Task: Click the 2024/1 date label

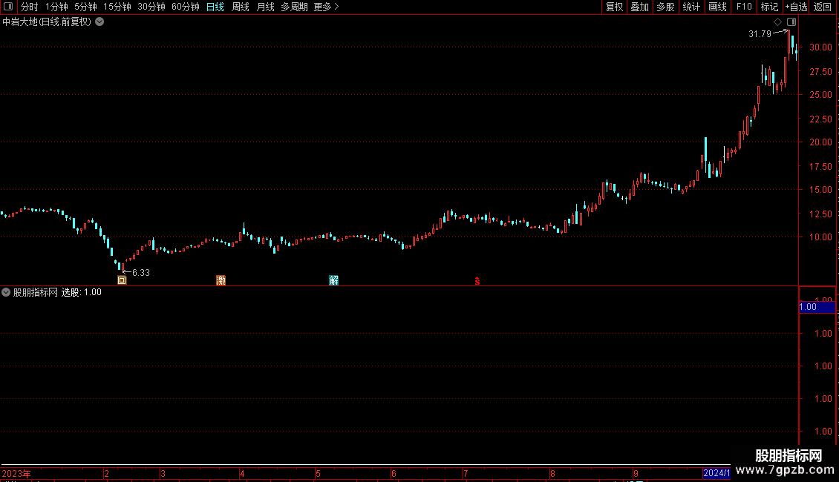Action: tap(716, 473)
